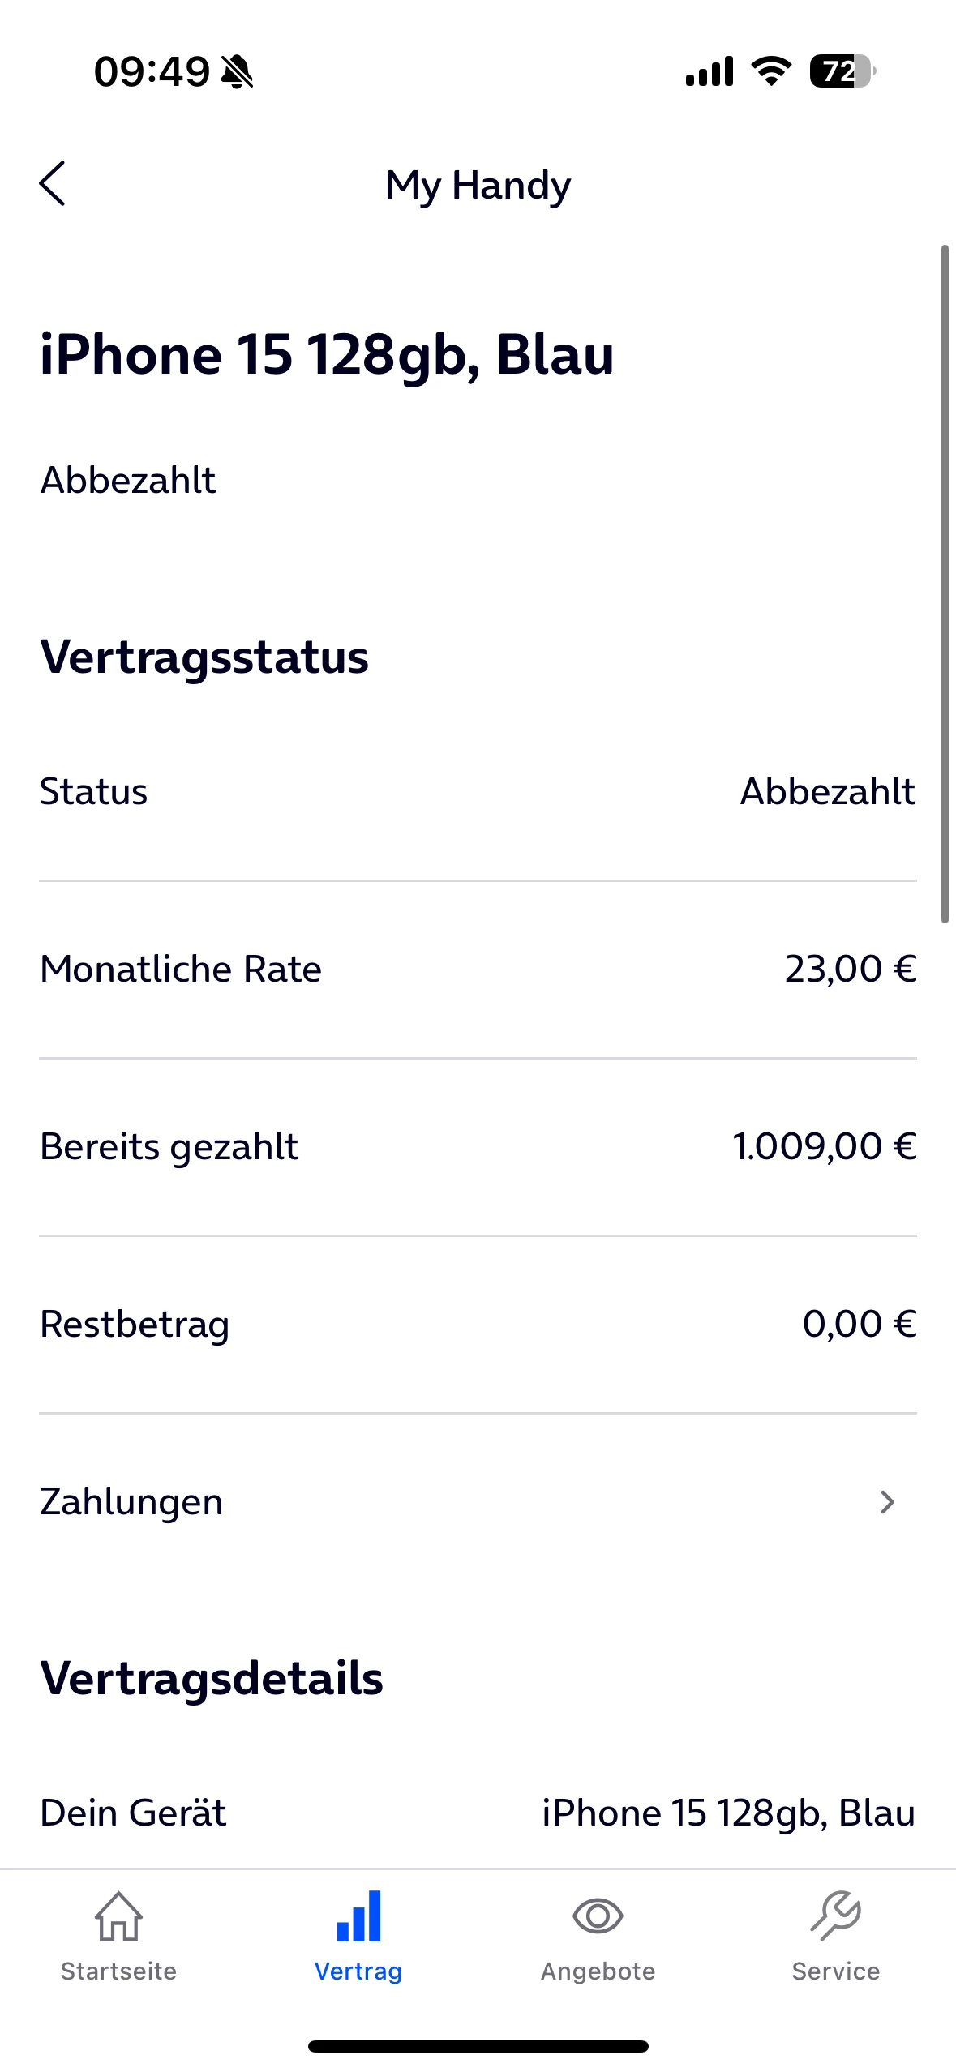This screenshot has height=2072, width=956.
Task: Tap the My Handy page title
Action: click(478, 185)
